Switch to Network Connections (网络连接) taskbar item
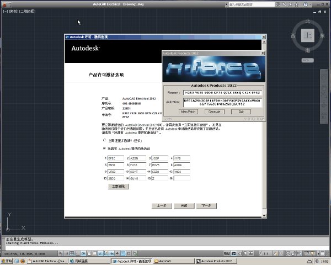Image resolution: width=331 pixels, height=265 pixels. pyautogui.click(x=89, y=261)
